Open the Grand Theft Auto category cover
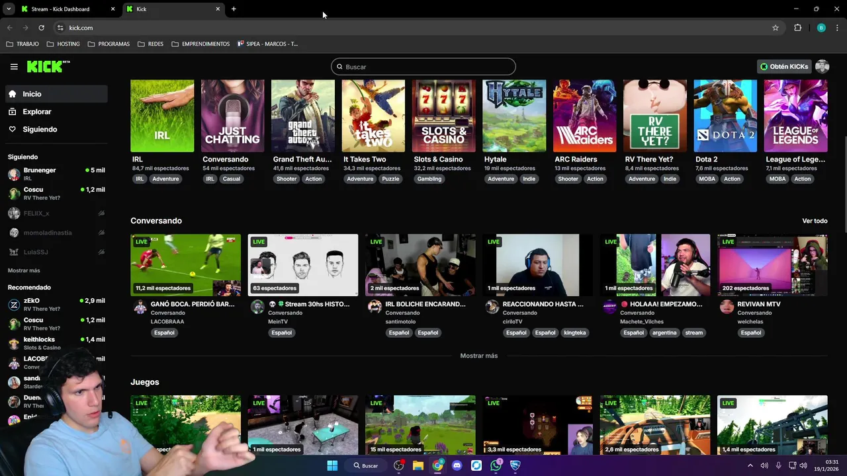Viewport: 847px width, 476px height. 303,116
